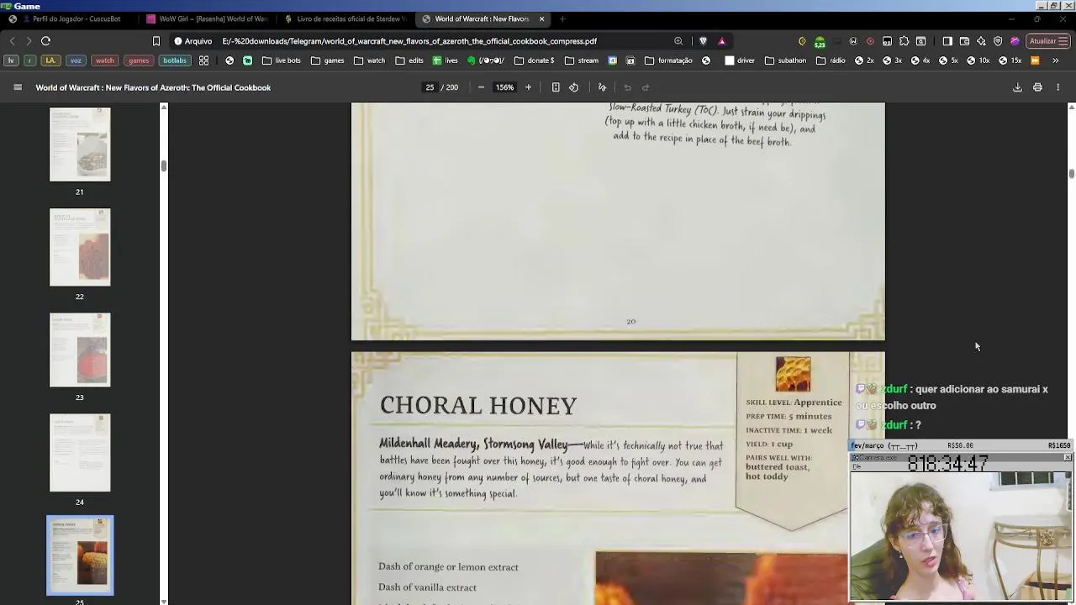This screenshot has height=605, width=1076.
Task: Open the 'botlabs' bookmark pill
Action: [175, 60]
